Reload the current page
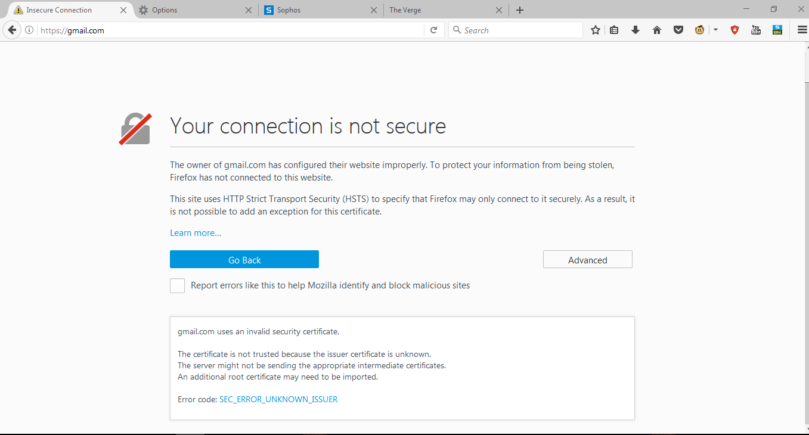 [x=434, y=30]
